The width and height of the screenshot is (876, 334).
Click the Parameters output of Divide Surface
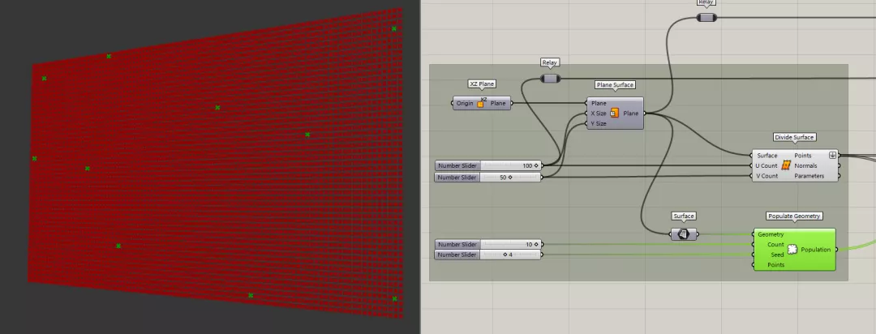point(809,176)
